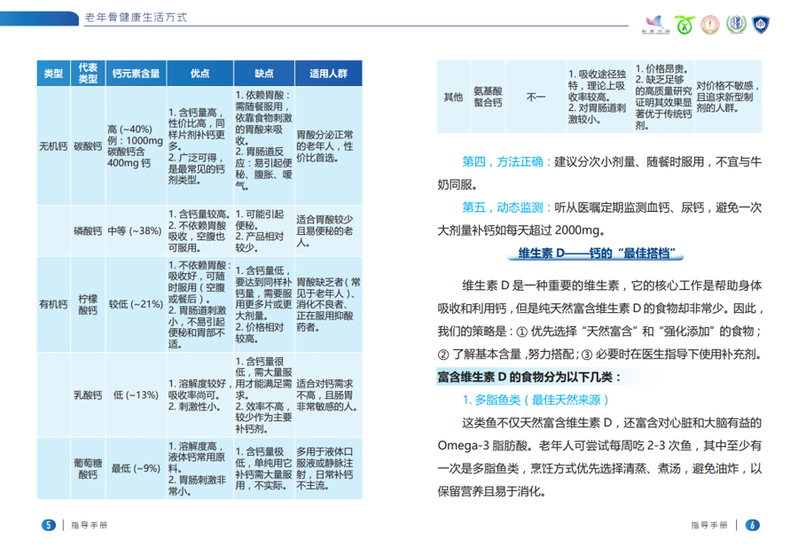The image size is (798, 547).
Task: Select the 柠檬酸钙 cell
Action: click(x=88, y=304)
